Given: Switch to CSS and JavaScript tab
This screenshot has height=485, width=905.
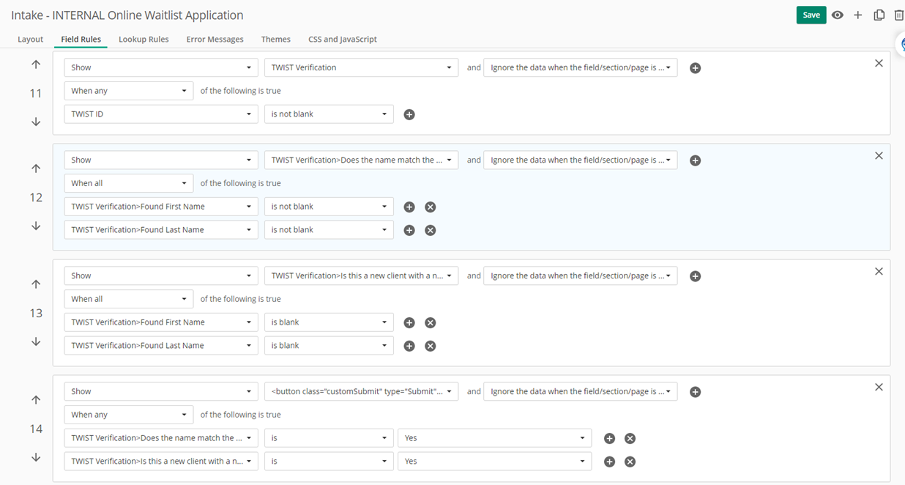Looking at the screenshot, I should click(343, 40).
